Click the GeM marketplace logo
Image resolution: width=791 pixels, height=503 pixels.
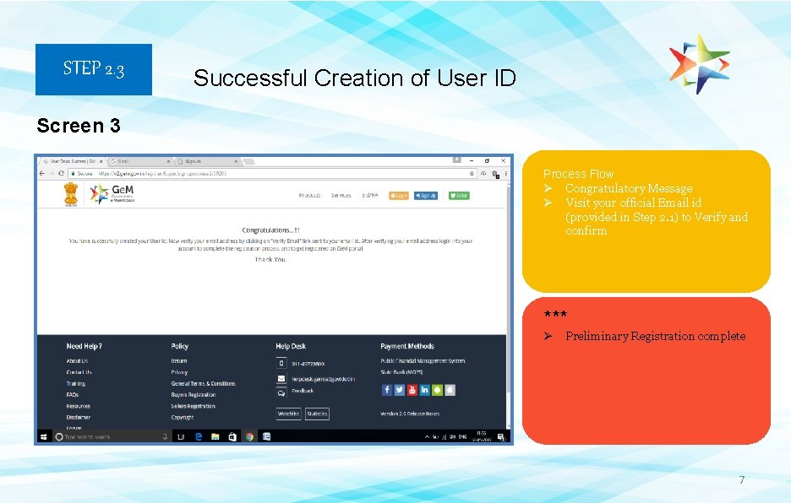pyautogui.click(x=111, y=194)
